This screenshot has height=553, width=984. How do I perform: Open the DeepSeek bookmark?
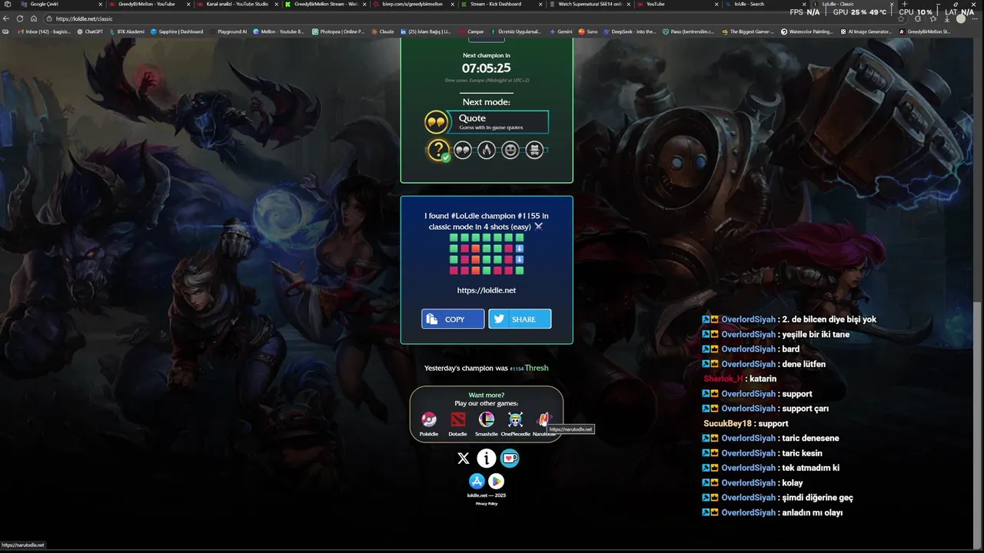tap(630, 31)
